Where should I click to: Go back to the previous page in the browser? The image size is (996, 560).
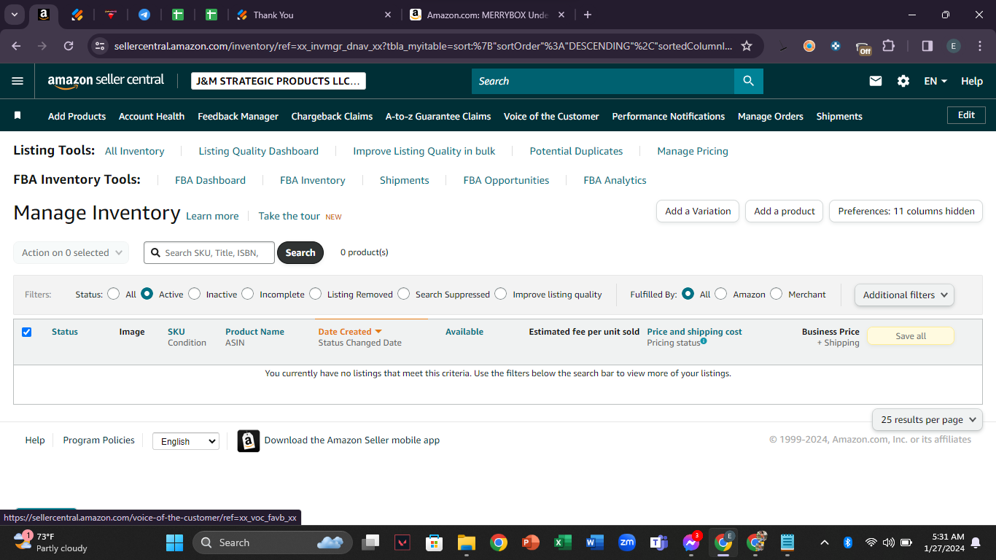pyautogui.click(x=17, y=46)
